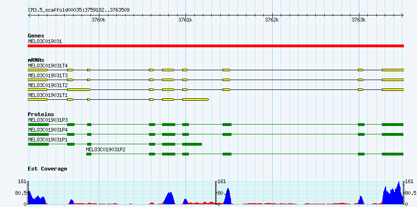This screenshot has width=417, height=207.
Task: Click the first green block of P2 protein
Action: coord(89,154)
